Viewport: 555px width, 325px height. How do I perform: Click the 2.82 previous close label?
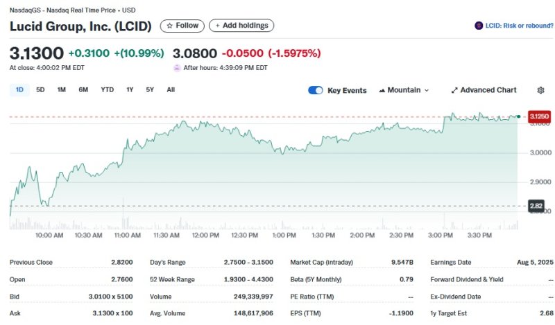[536, 206]
